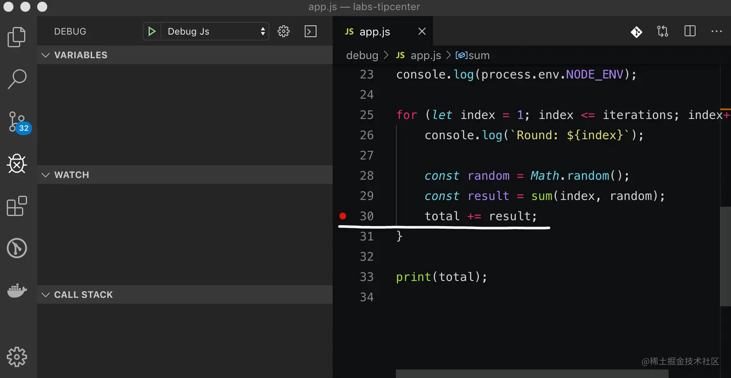The image size is (731, 378).
Task: Start debugging with the green play button
Action: tap(152, 31)
